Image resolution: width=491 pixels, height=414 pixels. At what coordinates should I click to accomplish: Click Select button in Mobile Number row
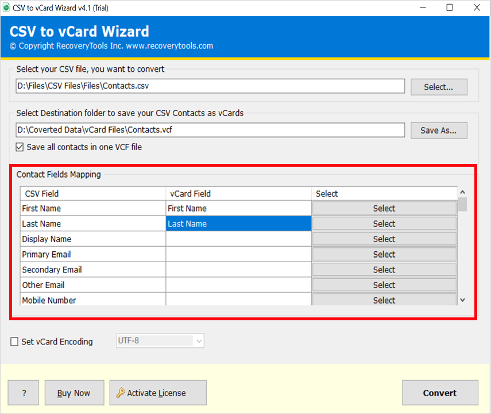pyautogui.click(x=384, y=300)
